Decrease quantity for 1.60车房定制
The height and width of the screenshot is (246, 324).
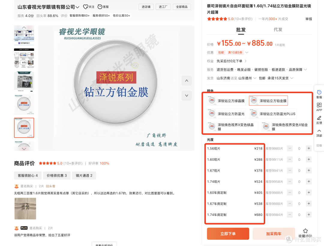[x=290, y=193]
